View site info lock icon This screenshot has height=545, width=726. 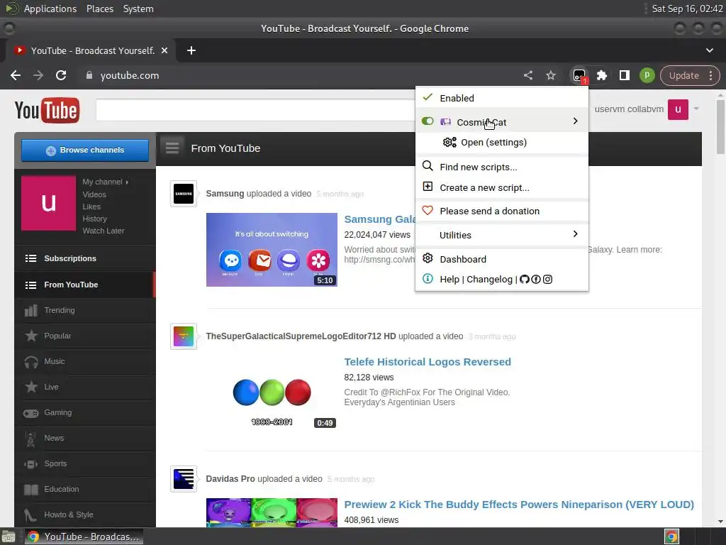click(x=89, y=75)
